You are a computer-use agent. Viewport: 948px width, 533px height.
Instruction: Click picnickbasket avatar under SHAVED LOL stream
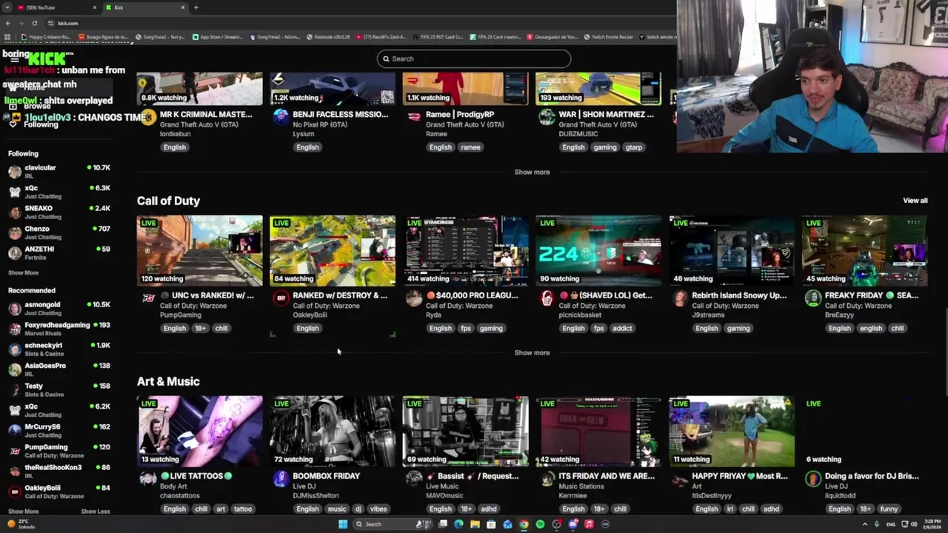547,298
